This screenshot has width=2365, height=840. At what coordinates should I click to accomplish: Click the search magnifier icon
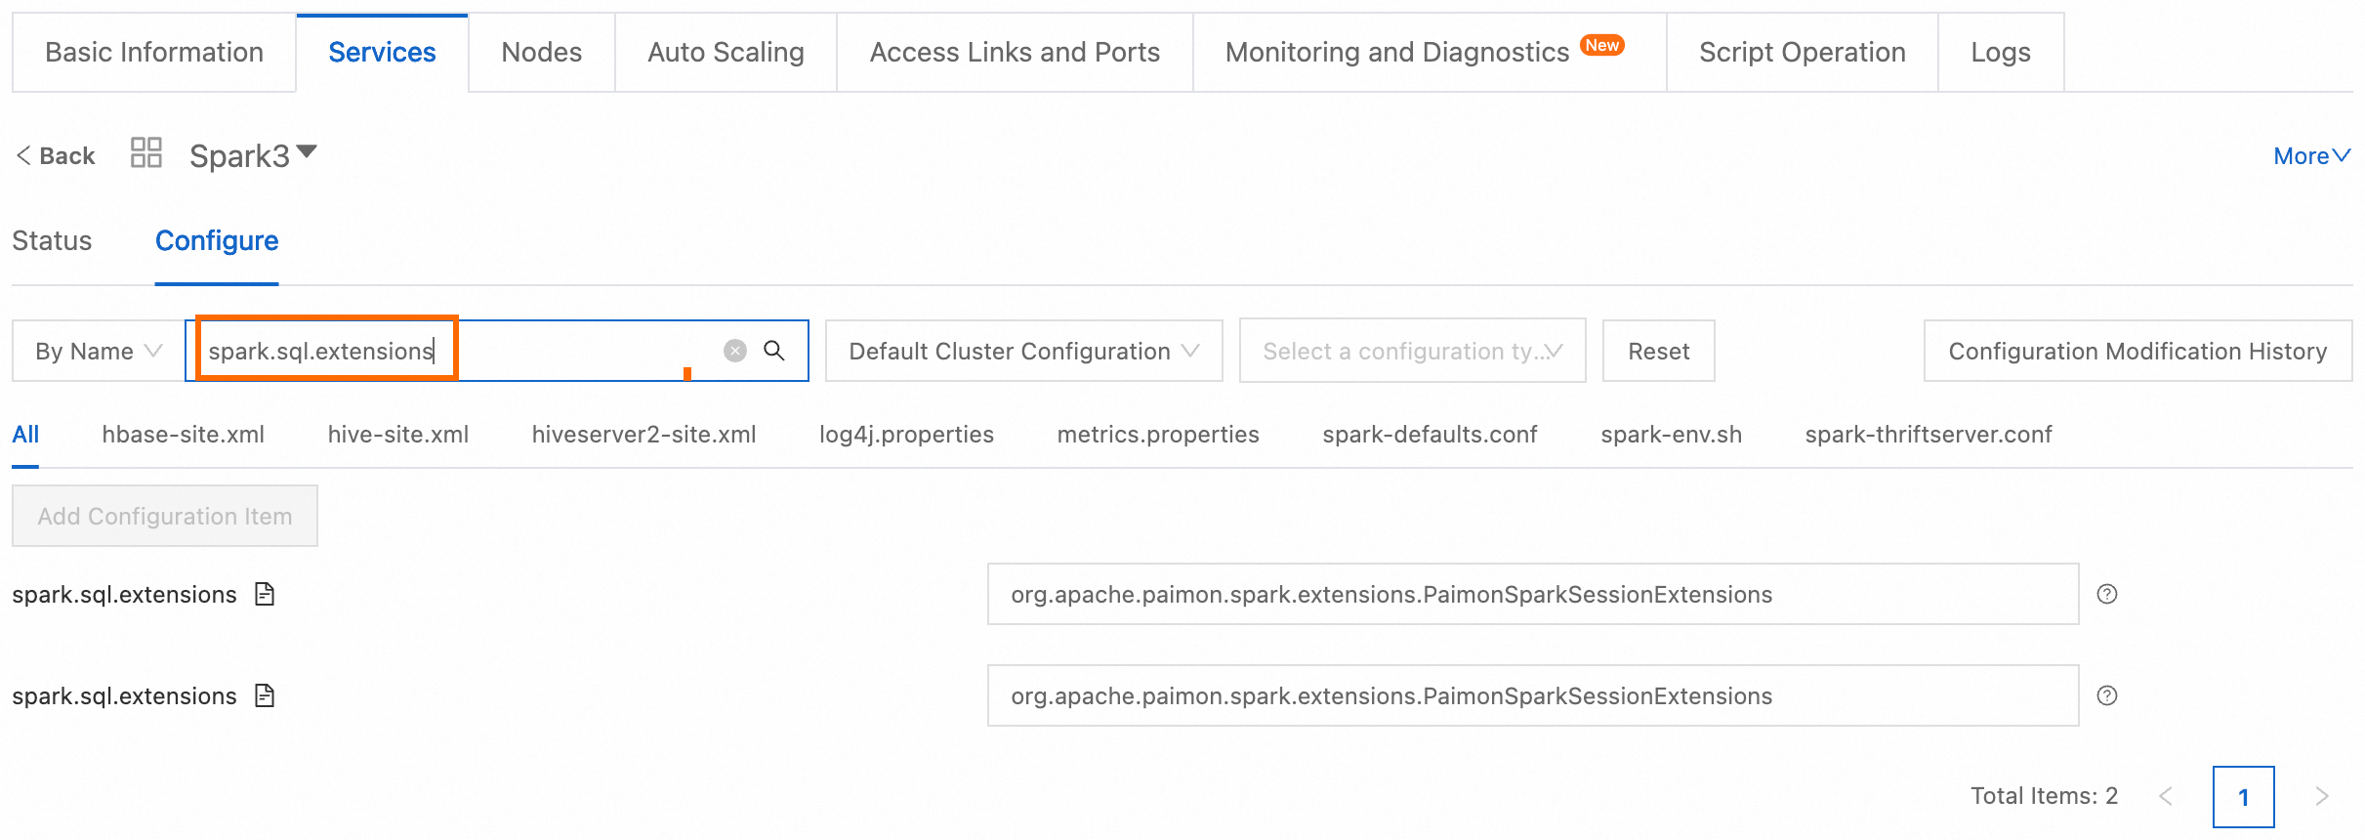click(773, 351)
